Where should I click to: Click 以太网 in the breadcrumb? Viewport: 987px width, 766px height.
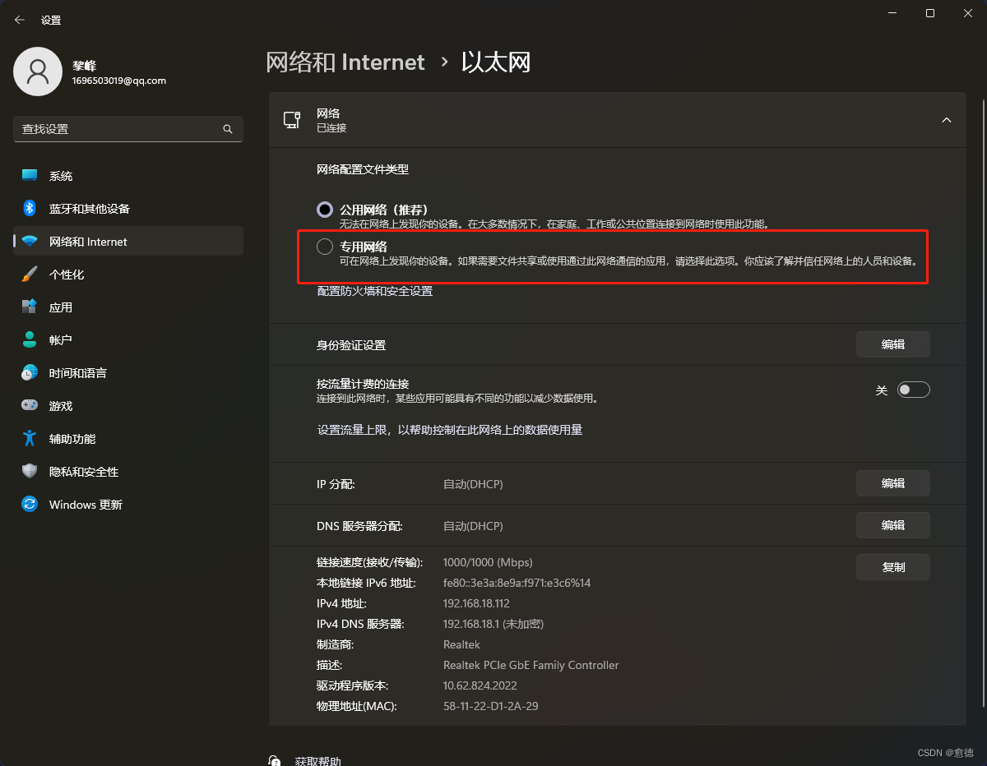[494, 62]
